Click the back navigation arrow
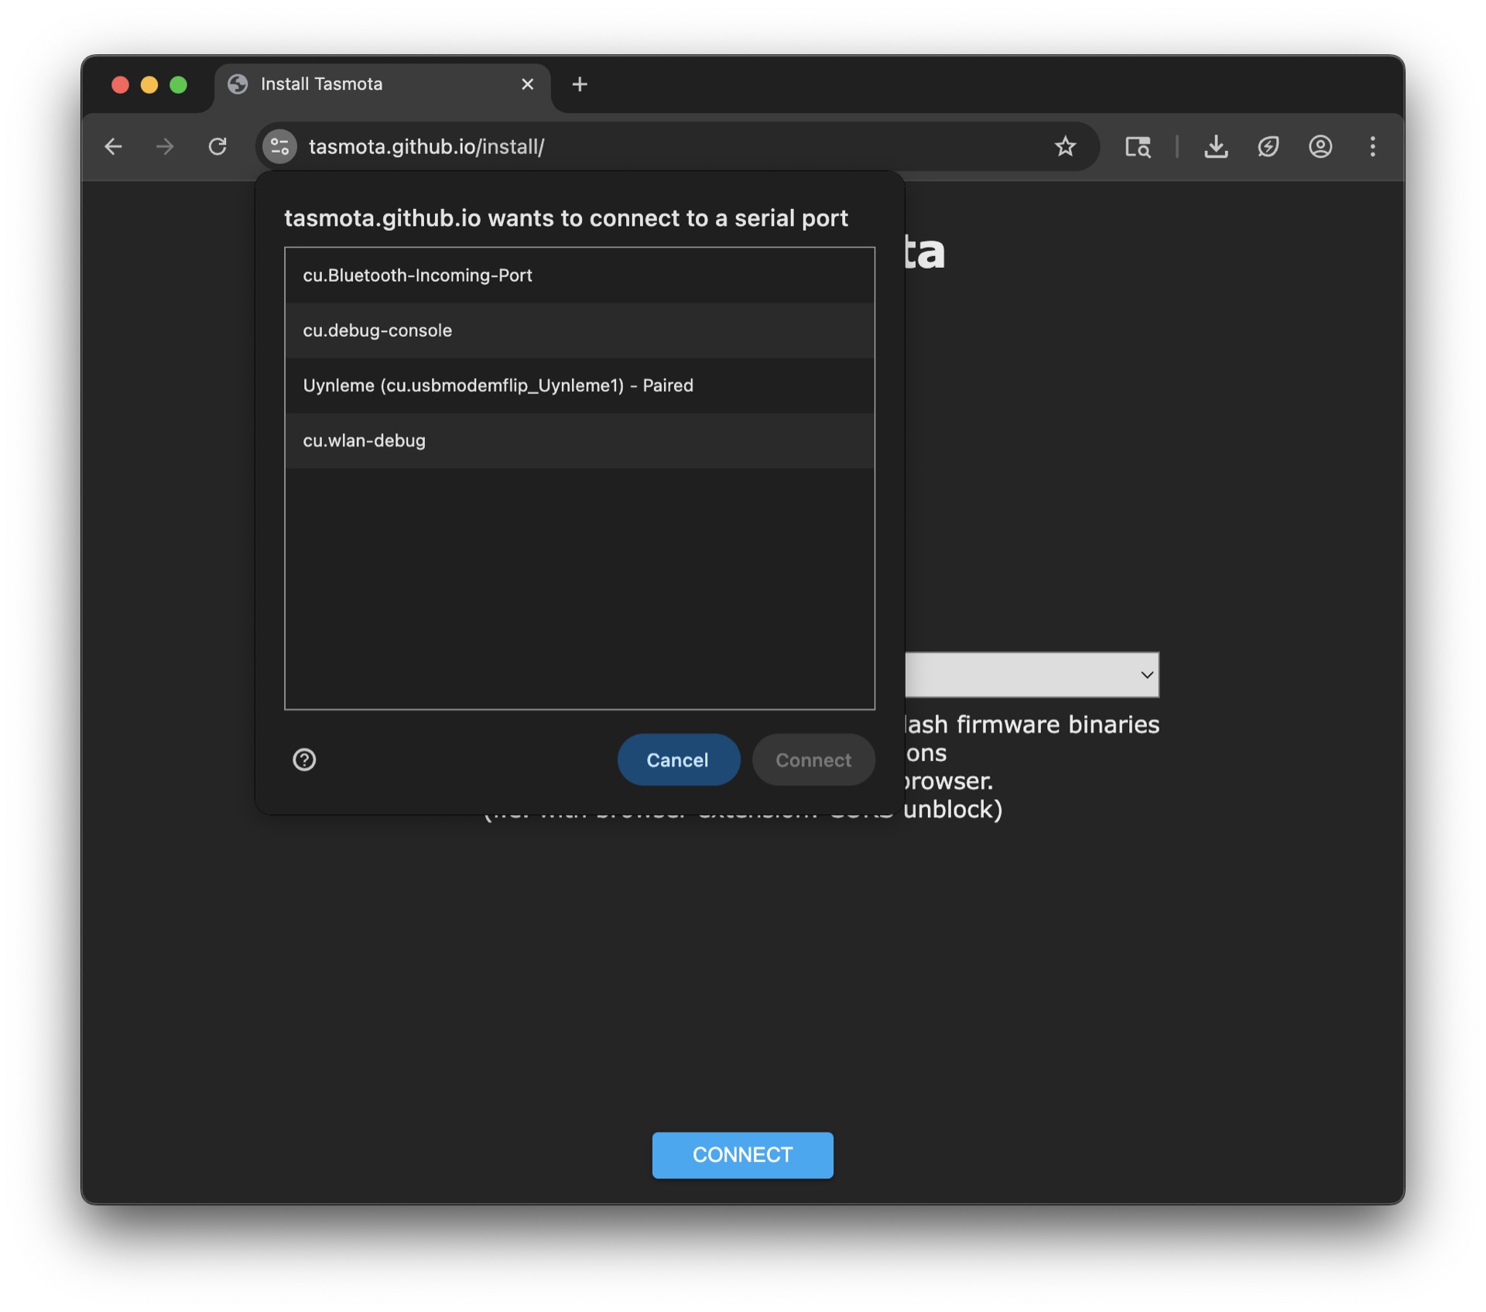This screenshot has height=1312, width=1486. pyautogui.click(x=114, y=146)
